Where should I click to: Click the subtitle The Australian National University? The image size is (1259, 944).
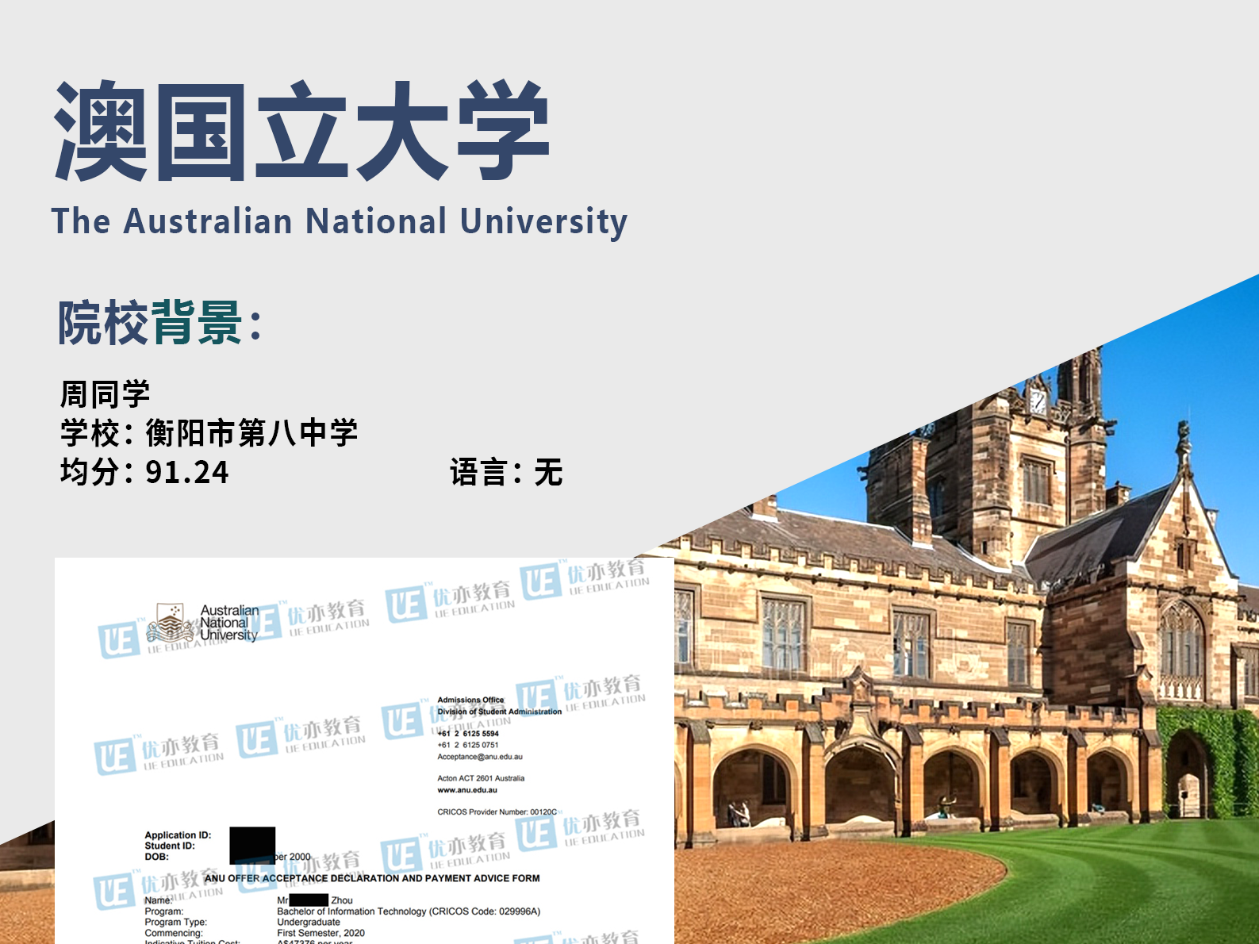340,221
